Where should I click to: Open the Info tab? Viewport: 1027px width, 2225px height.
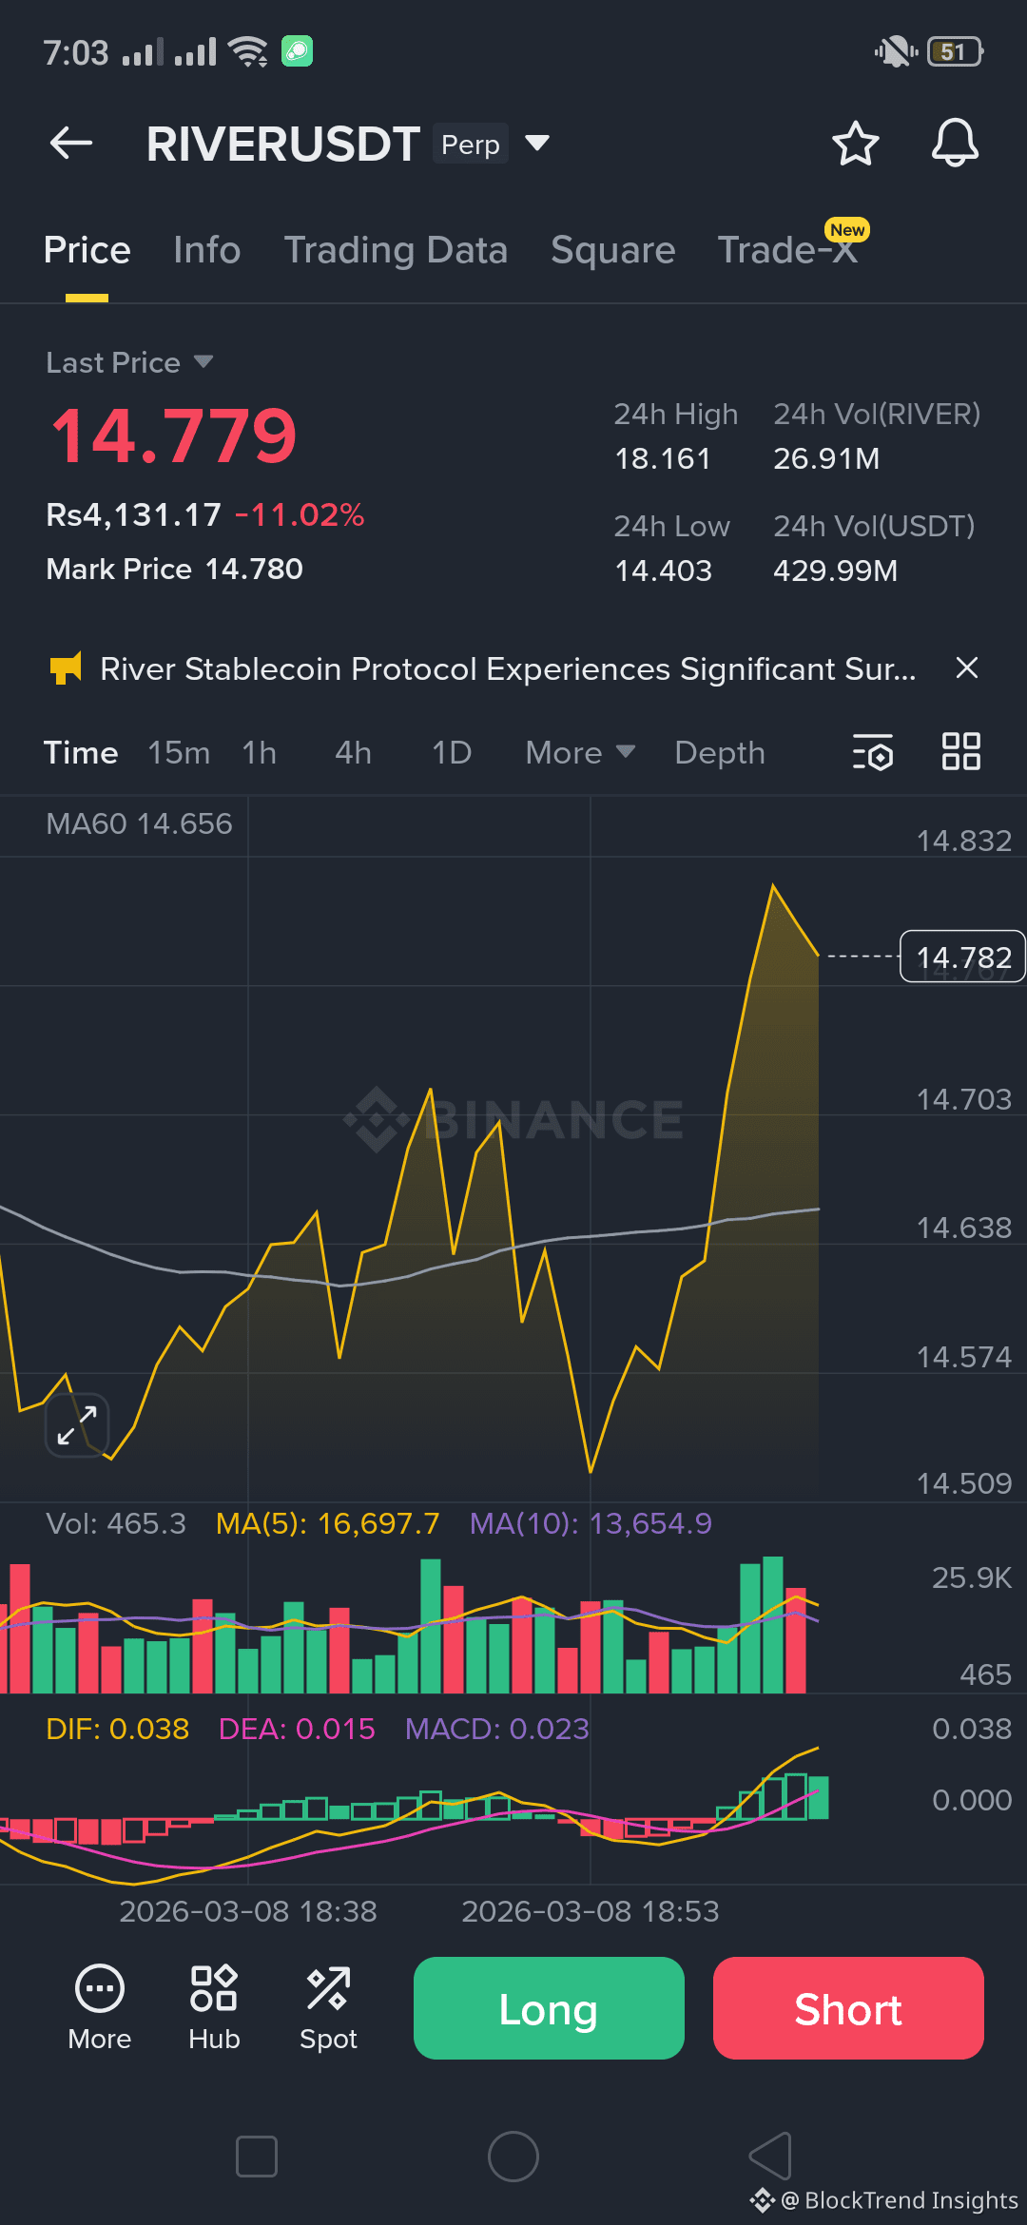(206, 250)
